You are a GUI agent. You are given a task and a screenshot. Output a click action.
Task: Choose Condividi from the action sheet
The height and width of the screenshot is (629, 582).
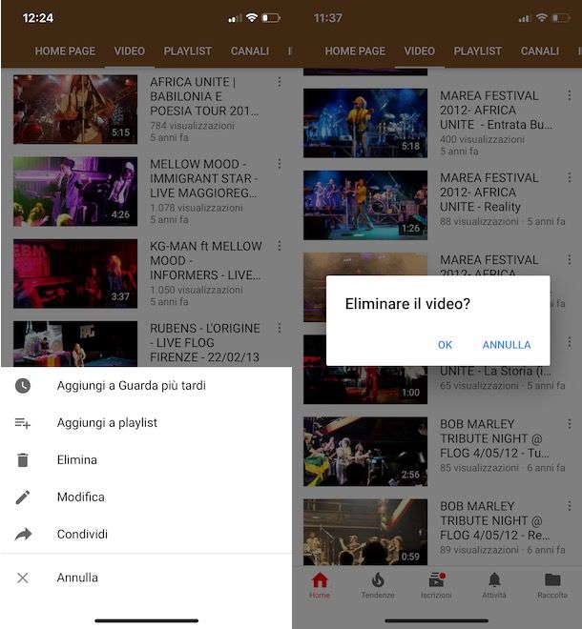[x=146, y=535]
